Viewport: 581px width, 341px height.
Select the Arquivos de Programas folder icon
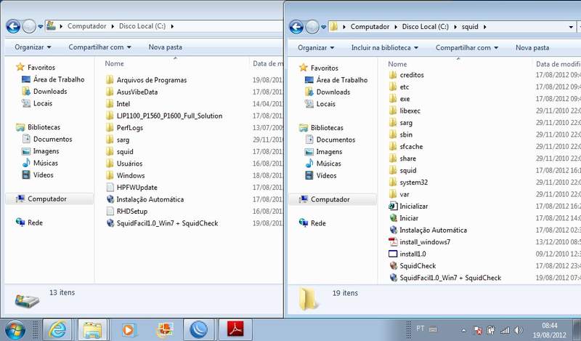point(110,80)
